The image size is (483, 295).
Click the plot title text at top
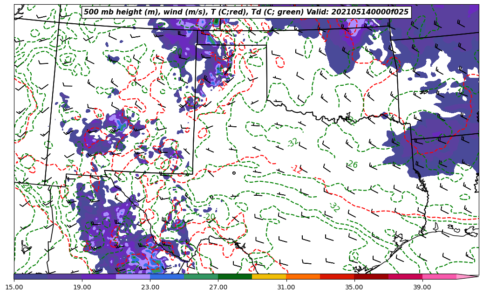point(246,12)
